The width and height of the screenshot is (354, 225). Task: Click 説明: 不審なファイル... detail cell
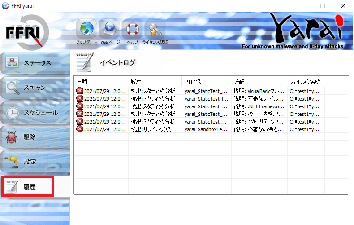pyautogui.click(x=259, y=99)
